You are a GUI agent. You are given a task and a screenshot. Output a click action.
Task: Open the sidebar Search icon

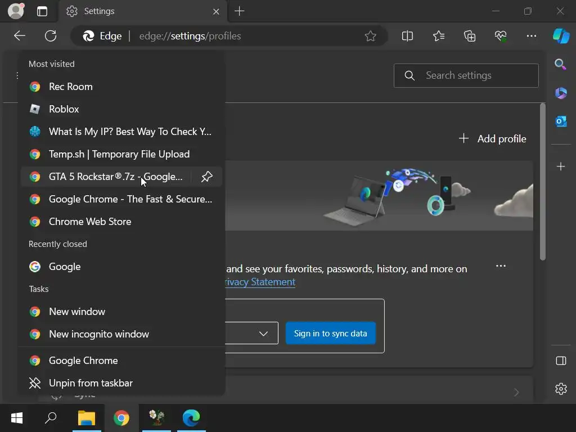561,64
